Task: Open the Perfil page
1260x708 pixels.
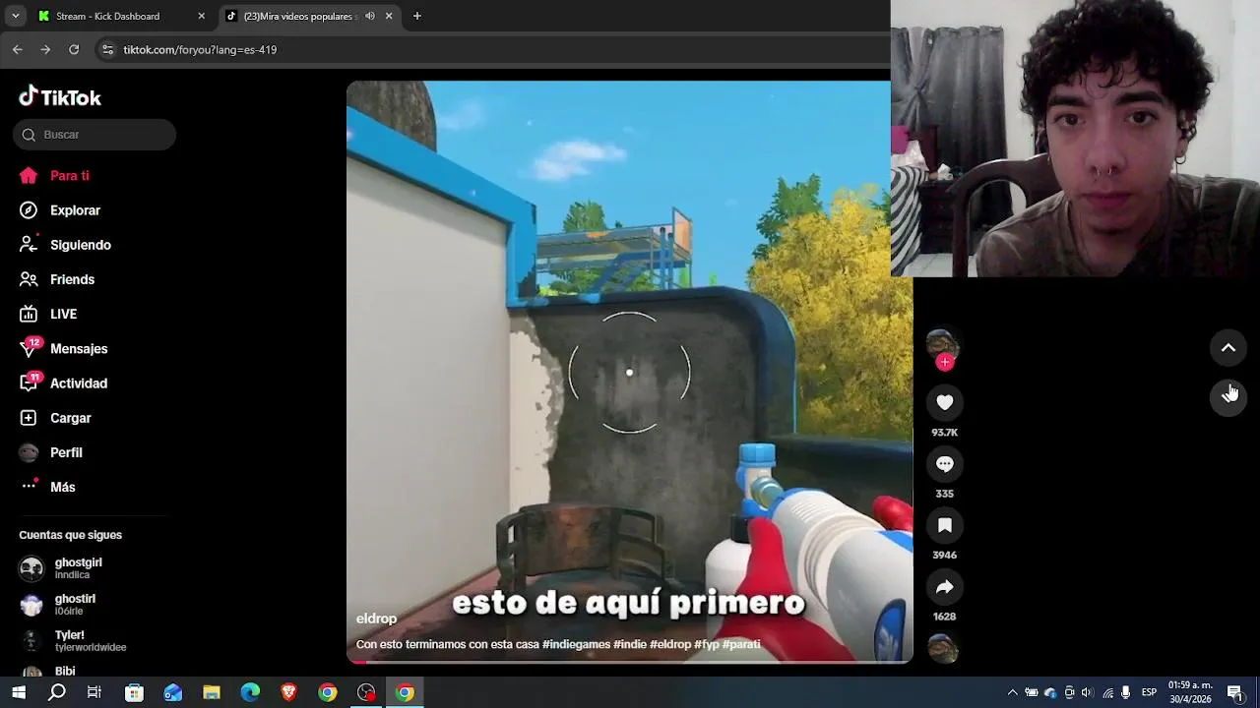Action: point(51,452)
